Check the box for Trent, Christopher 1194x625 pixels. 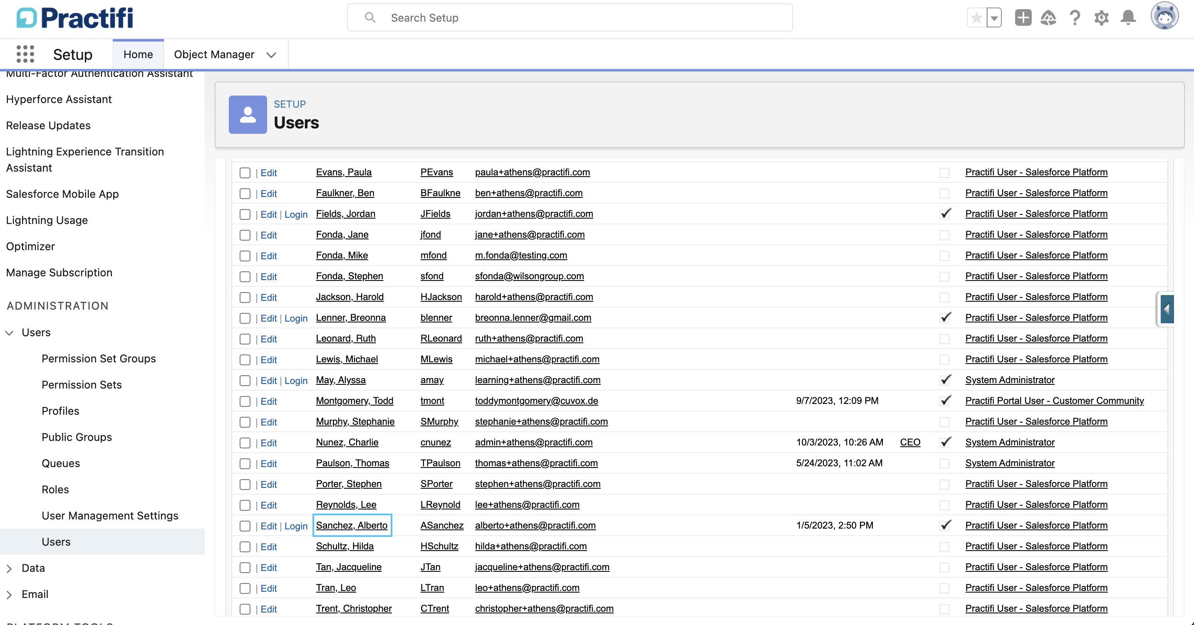[x=245, y=609]
